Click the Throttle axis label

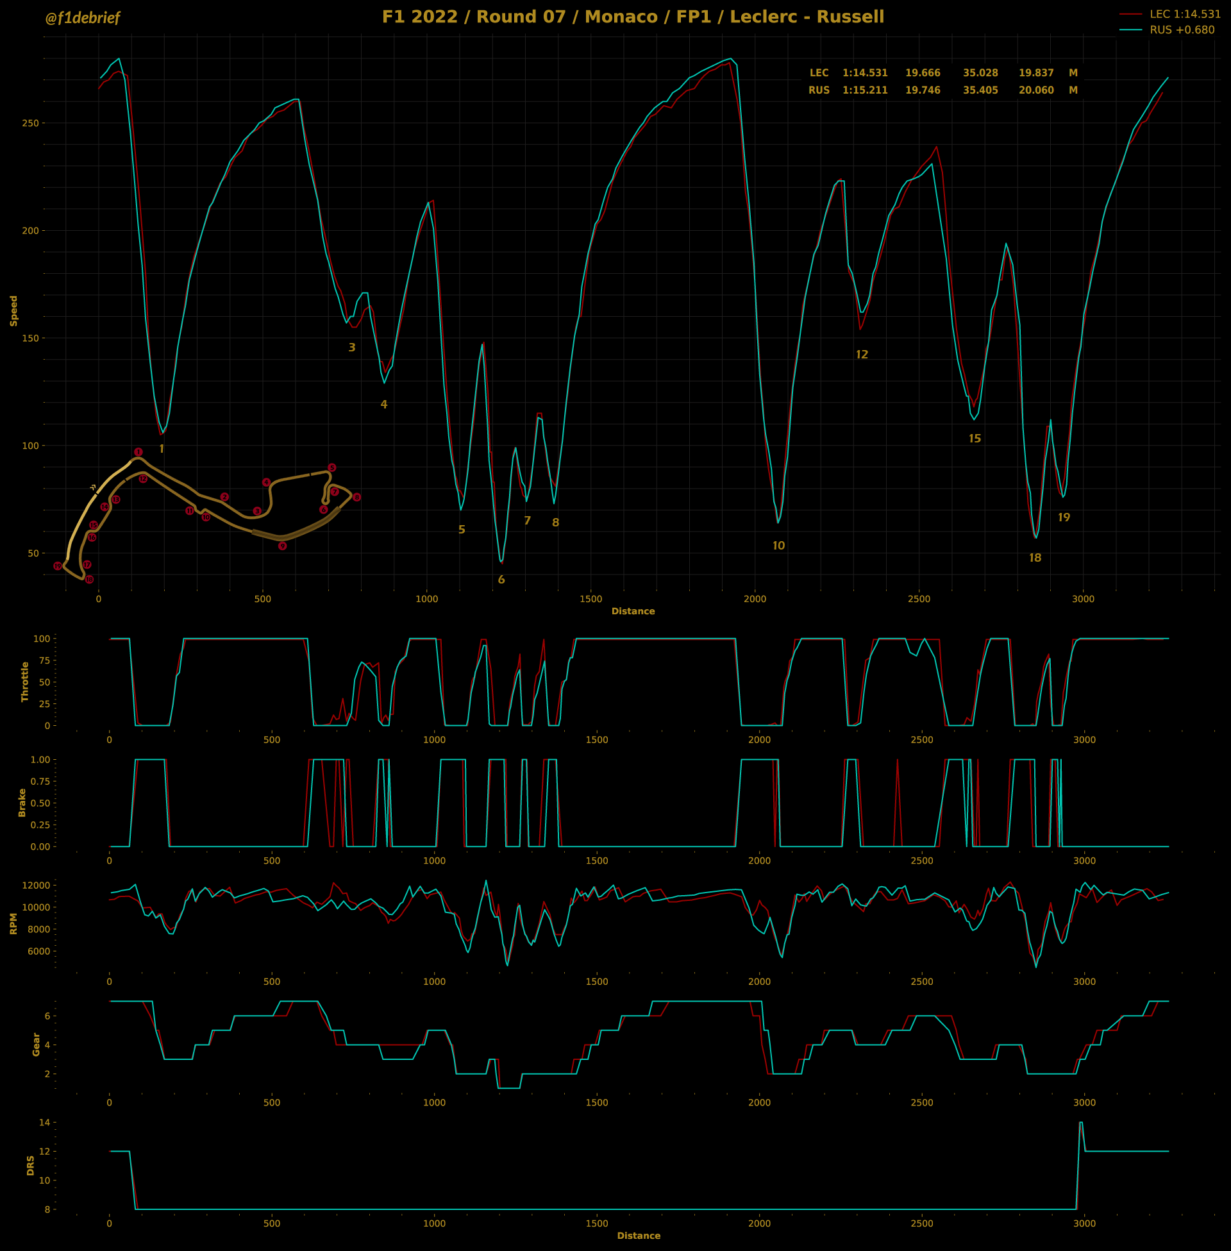(25, 682)
